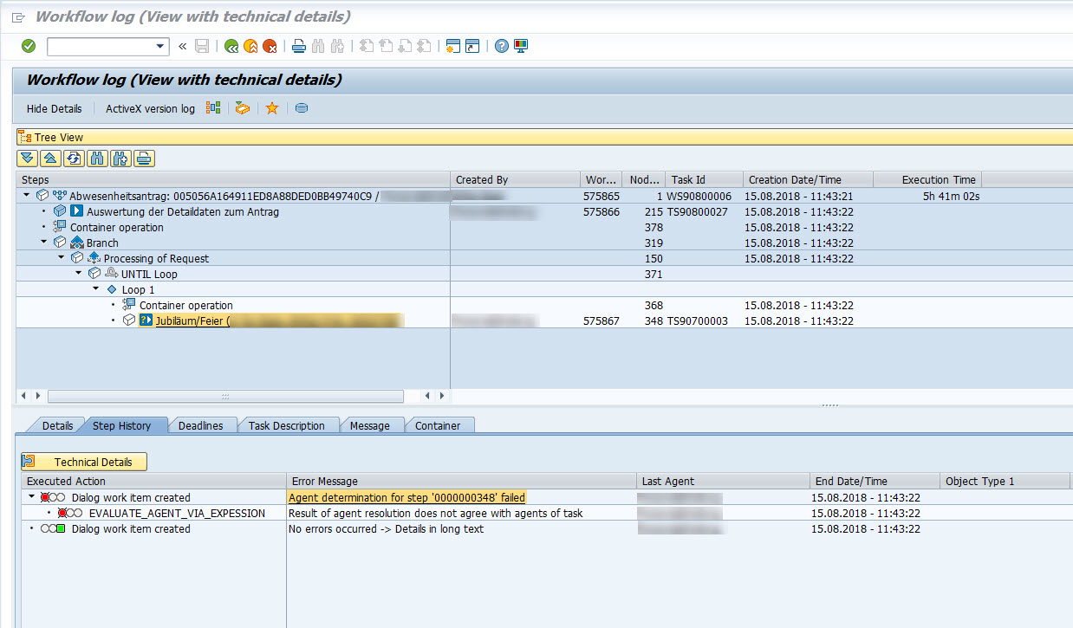Switch to the Message tab
This screenshot has width=1073, height=628.
click(x=370, y=425)
